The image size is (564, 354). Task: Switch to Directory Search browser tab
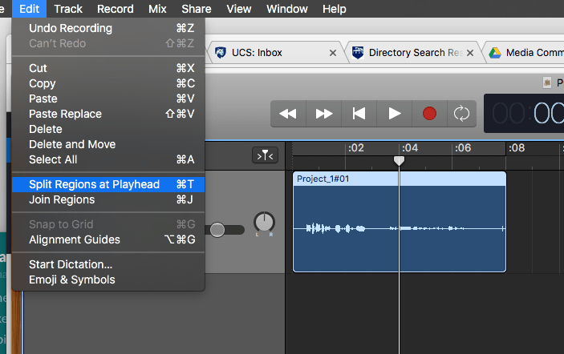pos(414,53)
